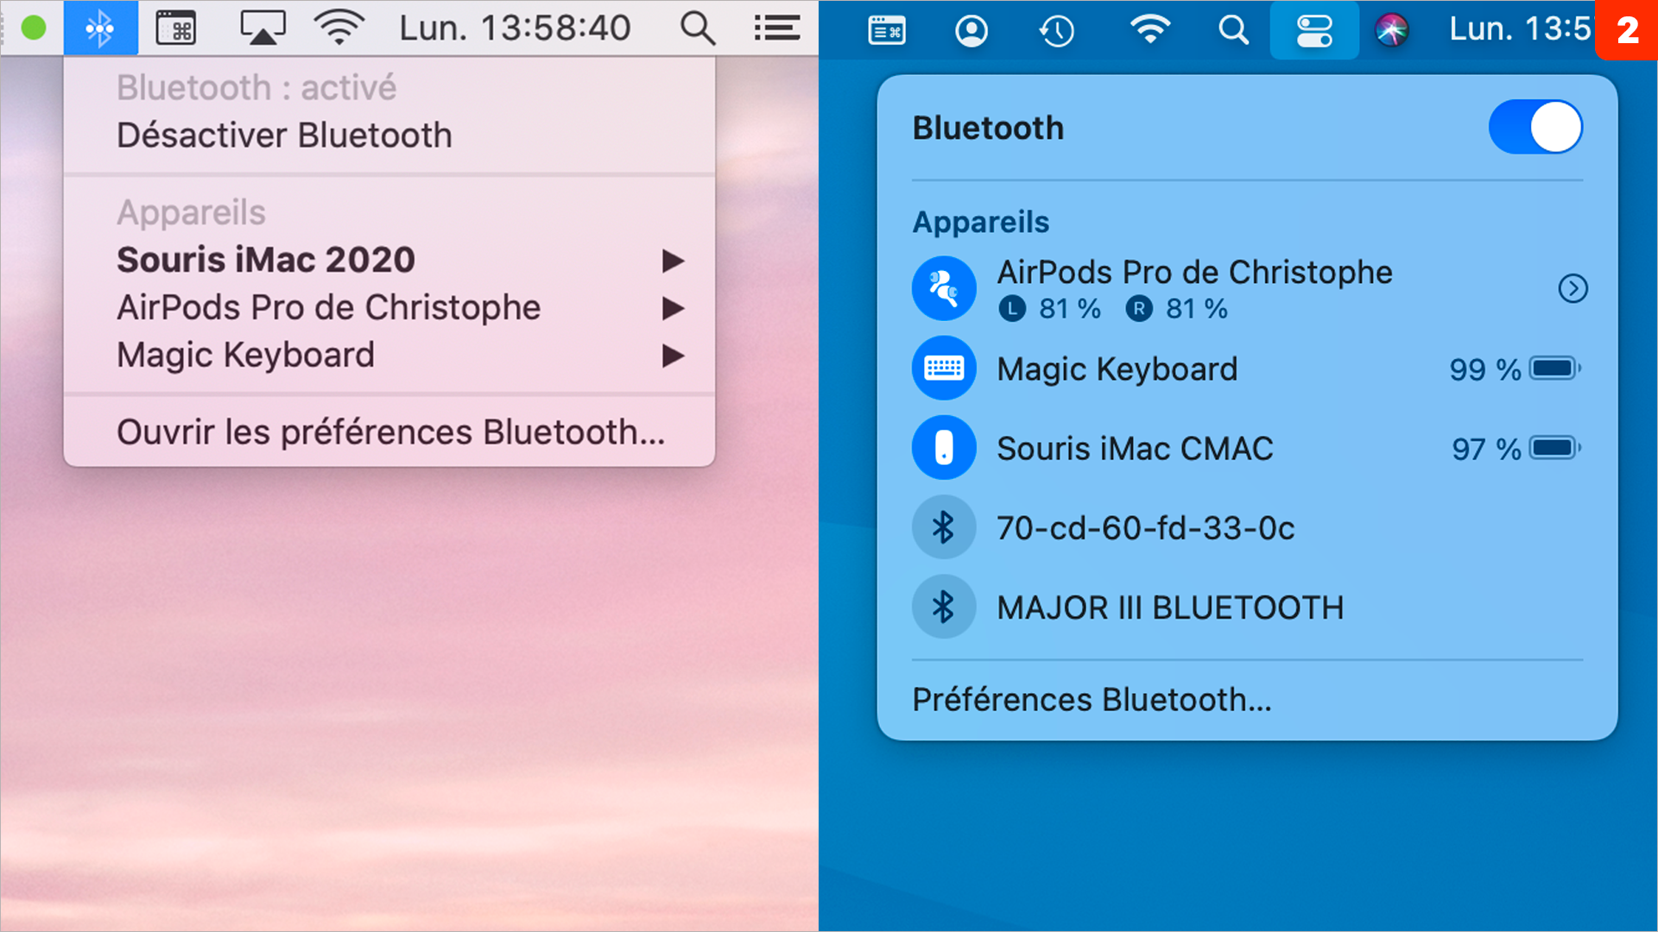
Task: Click Bluetooth icon for 70-cd-60-fd-33-0c
Action: 944,527
